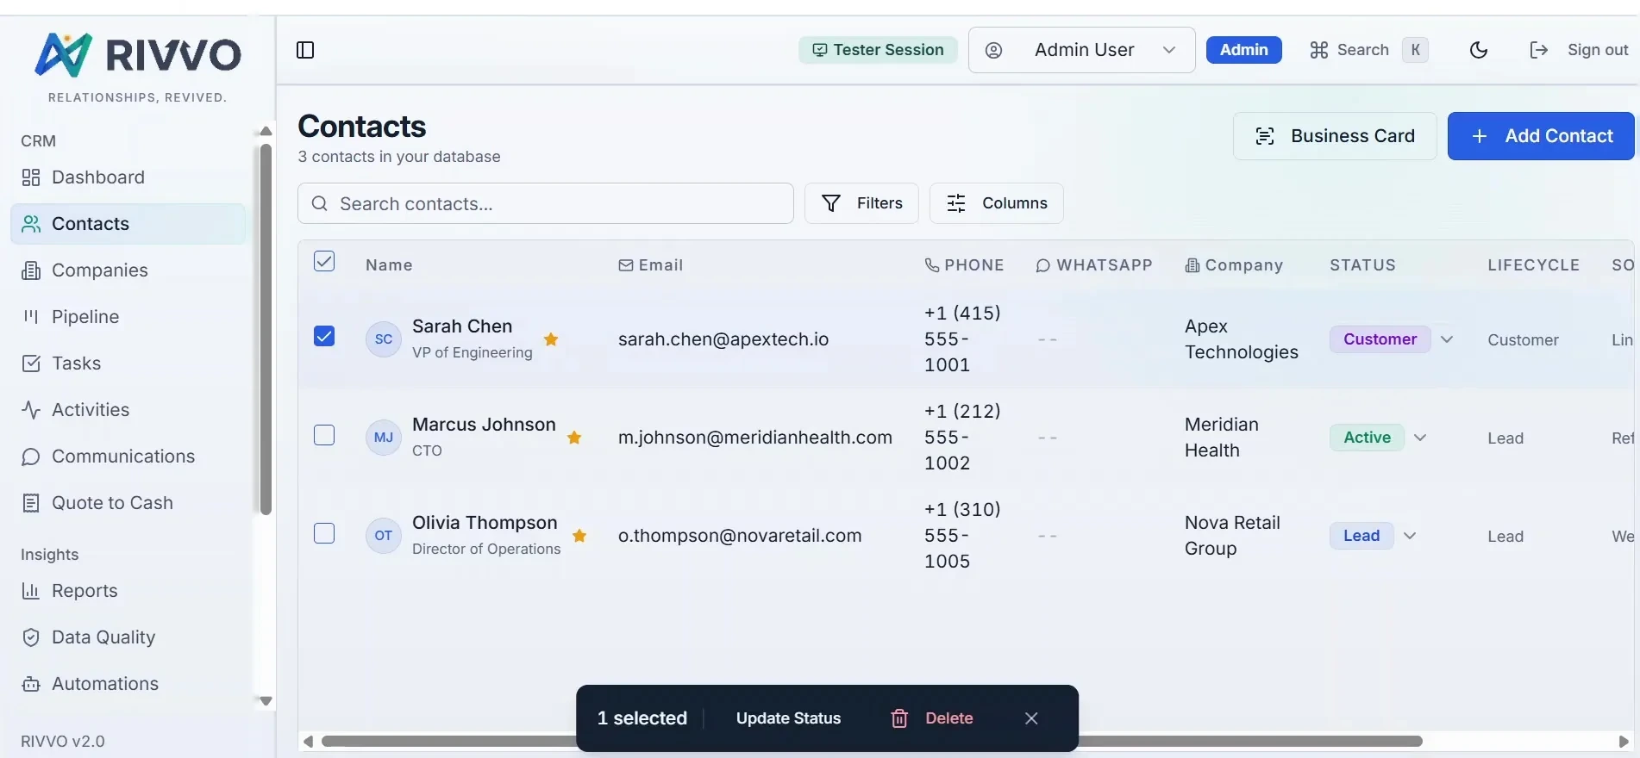The width and height of the screenshot is (1640, 758).
Task: Toggle favorite star for Marcus Johnson
Action: click(574, 438)
